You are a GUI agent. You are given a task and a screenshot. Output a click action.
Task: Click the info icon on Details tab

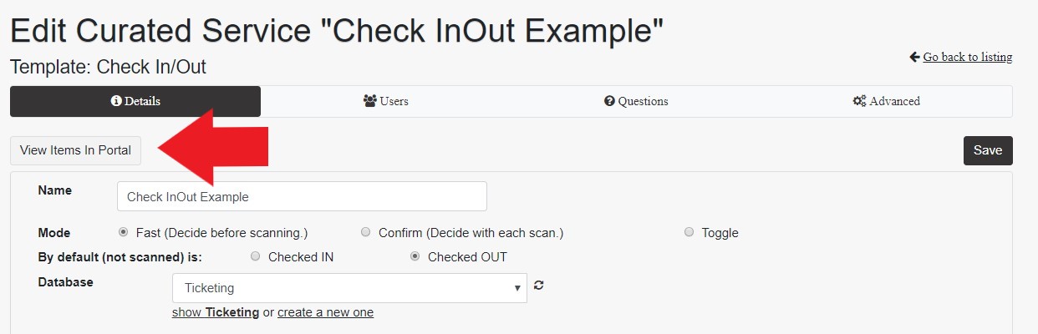tap(116, 101)
